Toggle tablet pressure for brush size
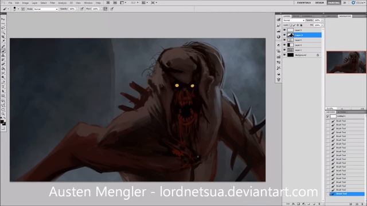Image resolution: width=367 pixels, height=206 pixels. pyautogui.click(x=112, y=9)
